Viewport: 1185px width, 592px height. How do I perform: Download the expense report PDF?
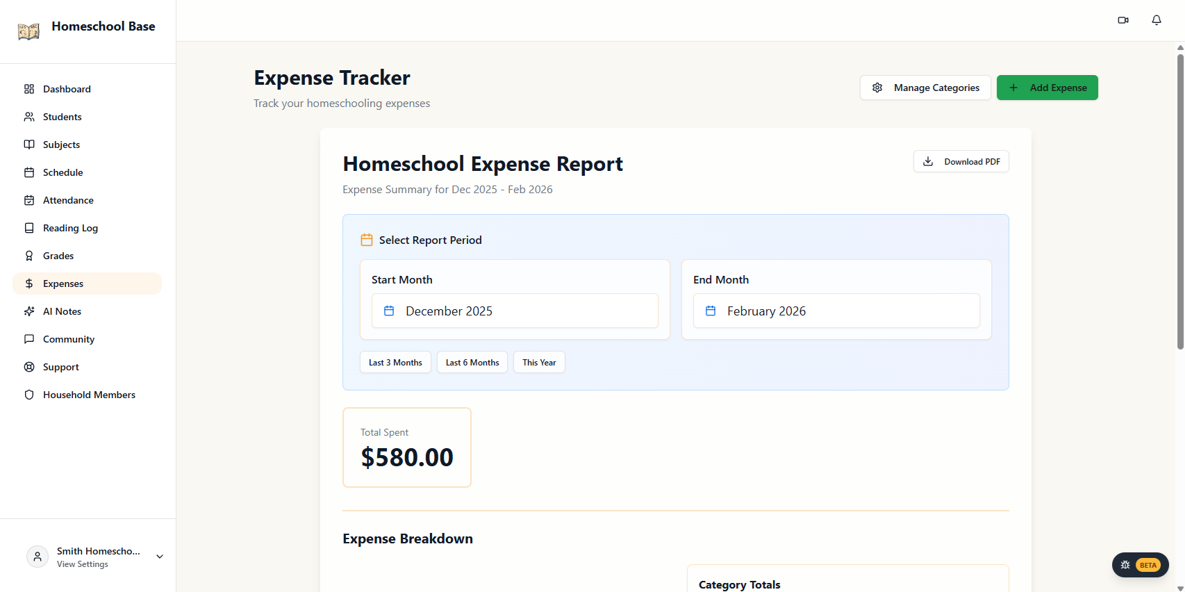point(961,161)
